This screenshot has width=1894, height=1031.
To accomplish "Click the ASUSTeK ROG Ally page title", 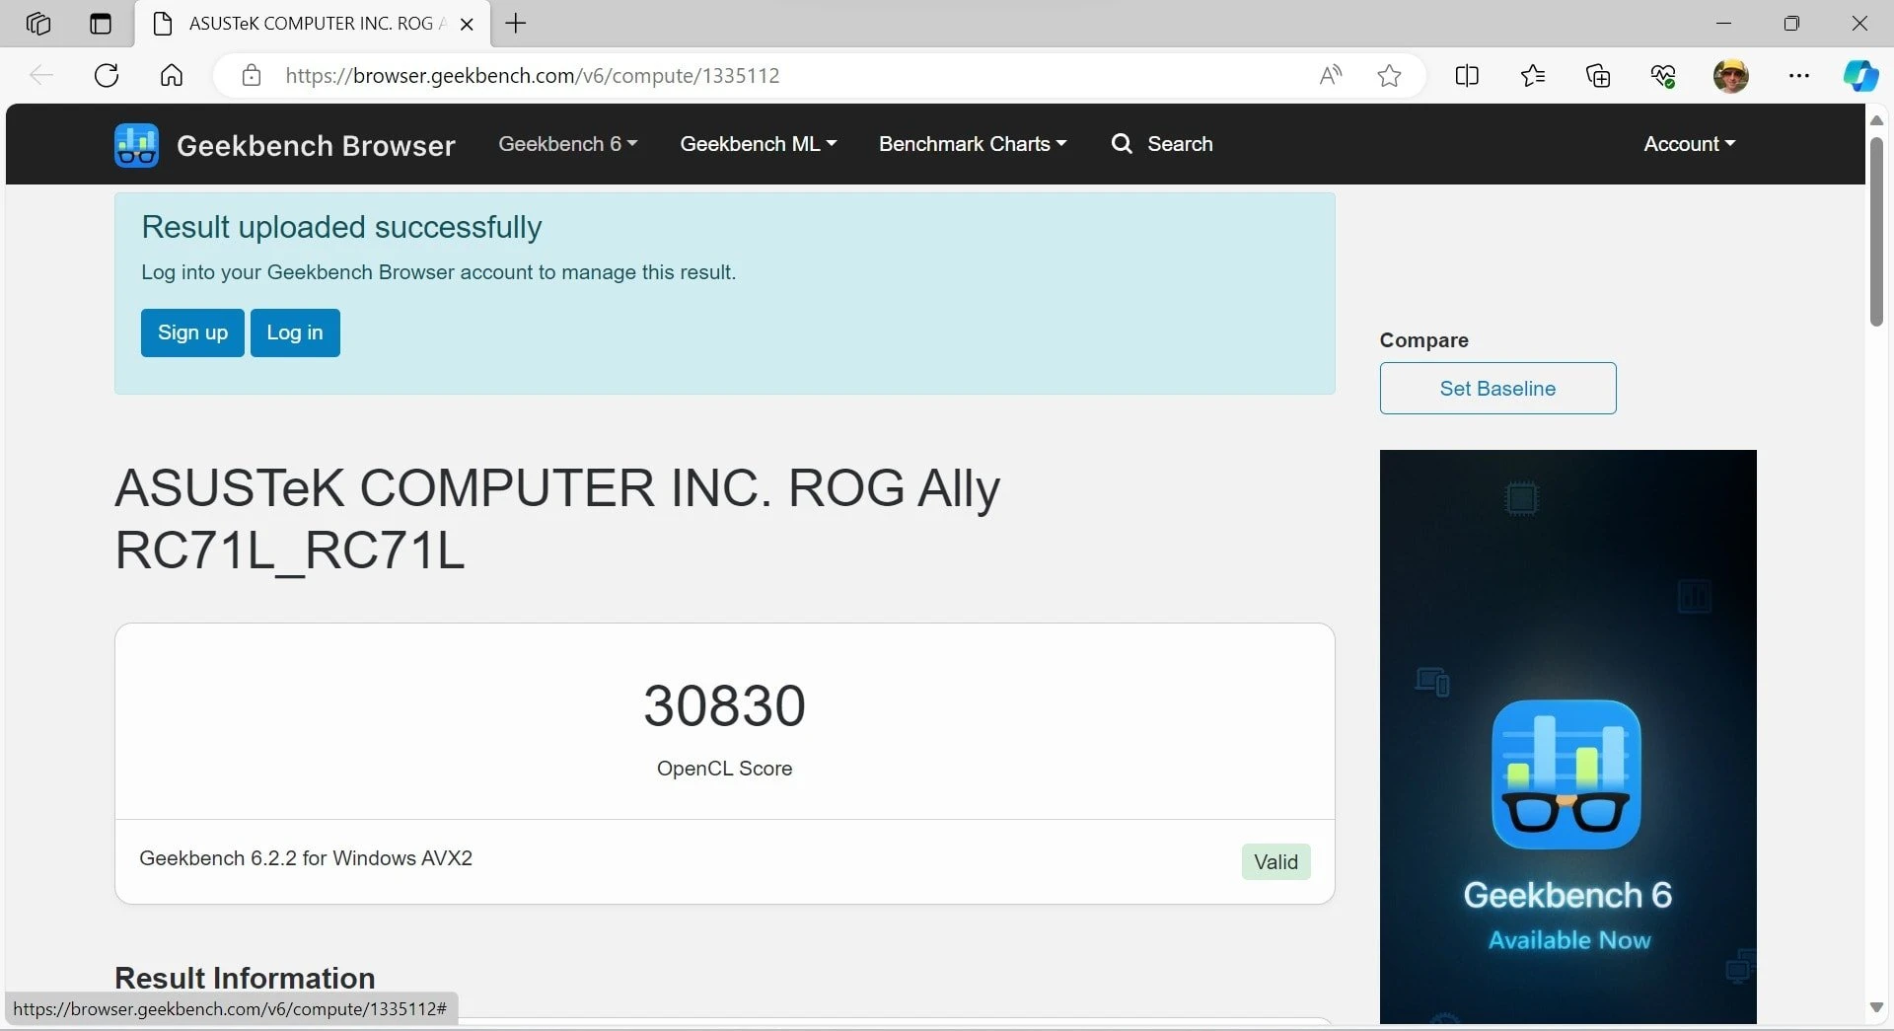I will tap(557, 519).
